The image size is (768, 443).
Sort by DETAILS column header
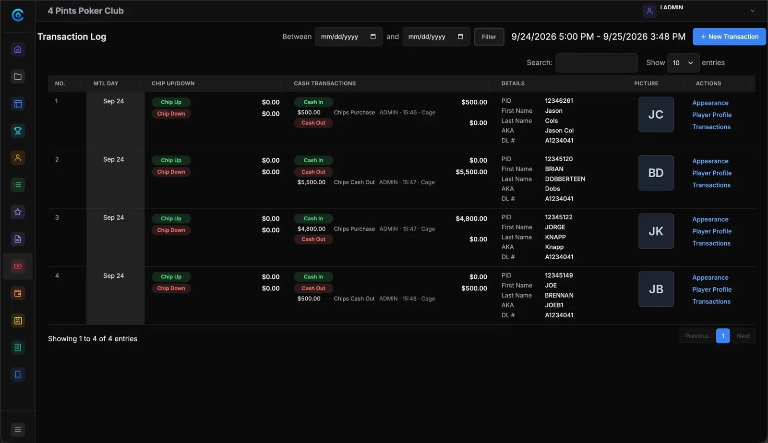(561, 84)
